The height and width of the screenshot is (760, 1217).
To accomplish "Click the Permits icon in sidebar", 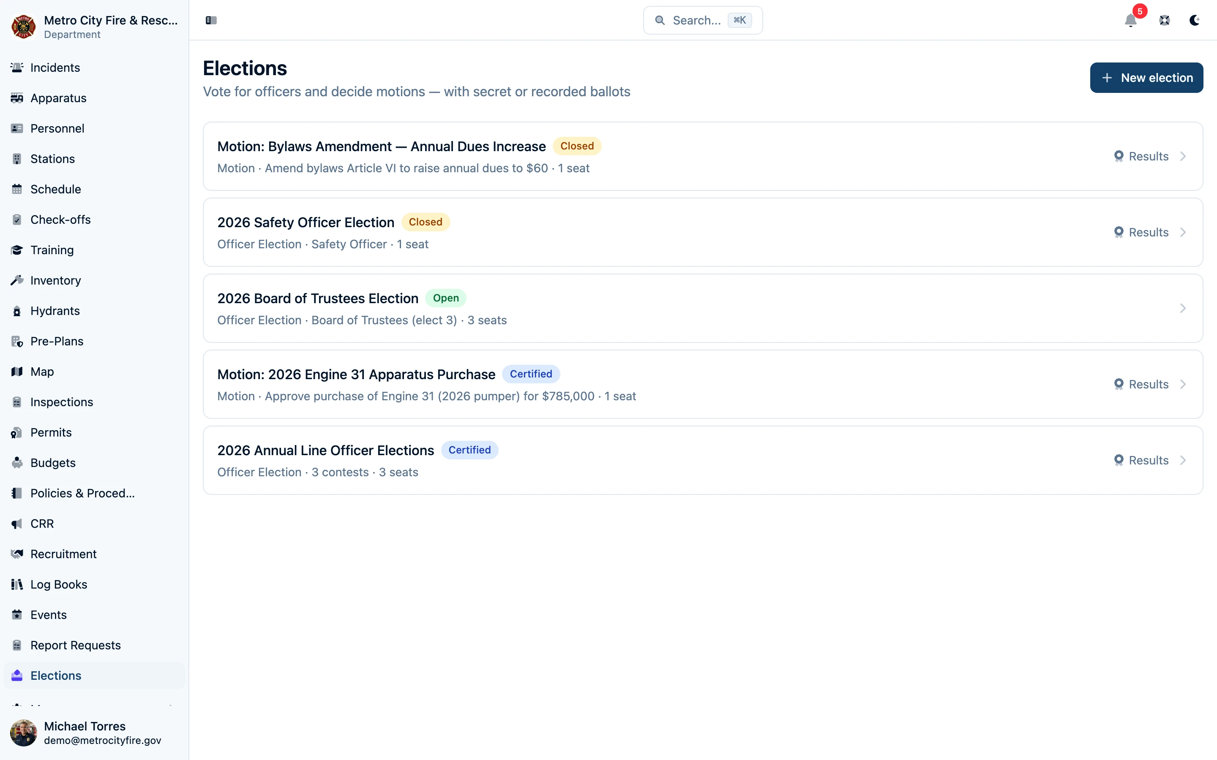I will pyautogui.click(x=17, y=432).
